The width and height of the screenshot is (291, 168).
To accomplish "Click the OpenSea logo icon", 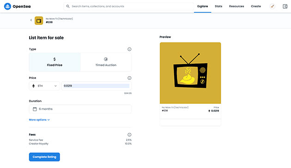I will 7,6.
